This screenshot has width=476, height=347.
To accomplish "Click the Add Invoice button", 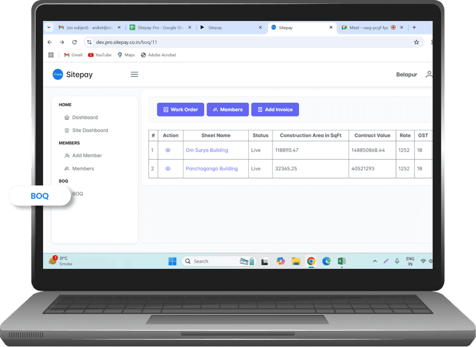I will tap(275, 109).
